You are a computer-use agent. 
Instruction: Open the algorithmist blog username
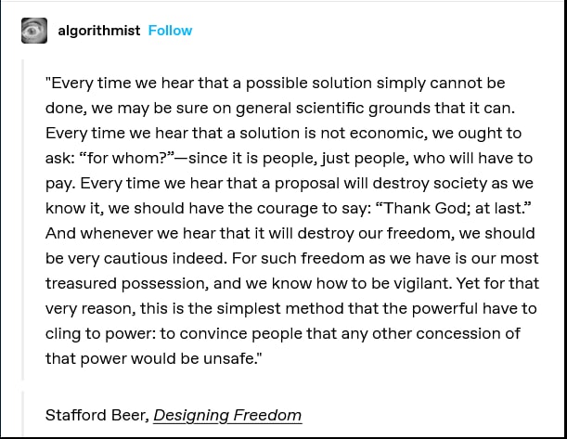tap(99, 31)
